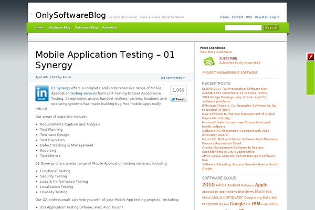Open Microsoft leaks fitness band post
Viewport: 315px width, 210px height.
pyautogui.click(x=236, y=124)
